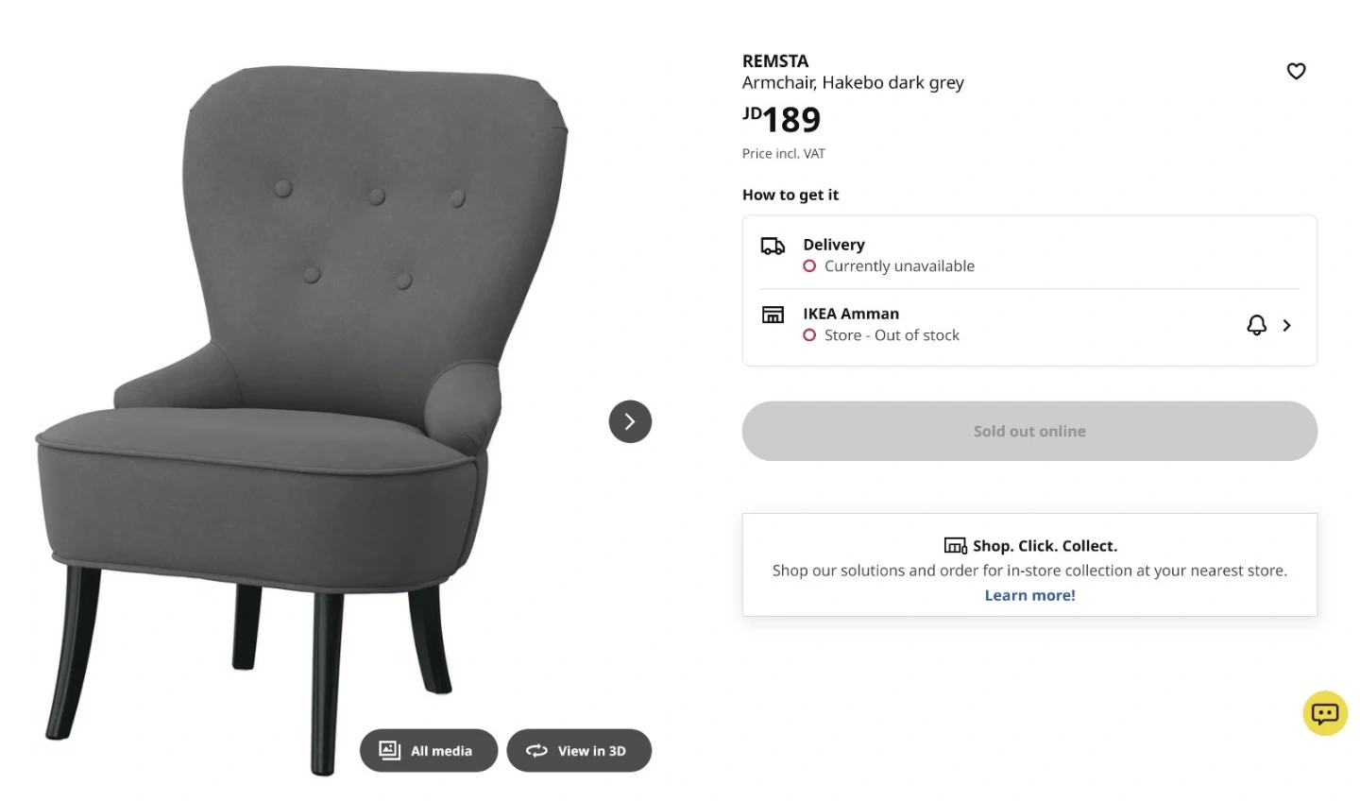1360x802 pixels.
Task: Show next product image with arrow button
Action: (630, 421)
